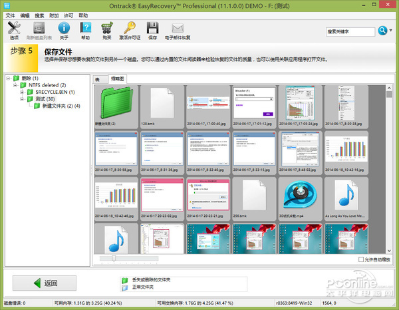Select the 256.bmk file thumbnail
Image resolution: width=399 pixels, height=310 pixels.
coord(254,198)
